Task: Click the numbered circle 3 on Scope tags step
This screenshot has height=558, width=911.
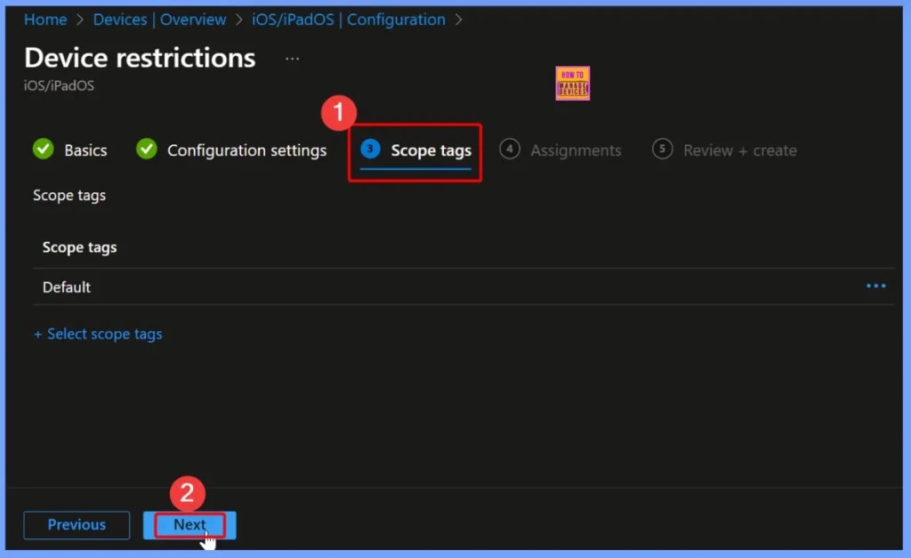Action: point(369,150)
